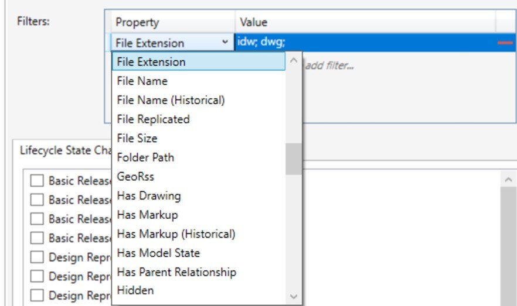Pick Has Drawing property
This screenshot has width=517, height=306.
149,195
